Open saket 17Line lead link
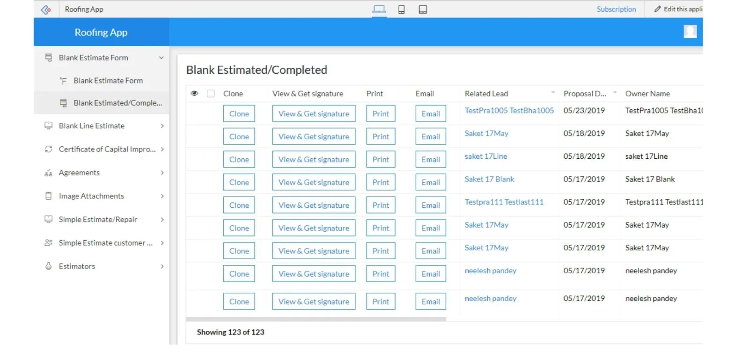The width and height of the screenshot is (749, 355). click(486, 156)
